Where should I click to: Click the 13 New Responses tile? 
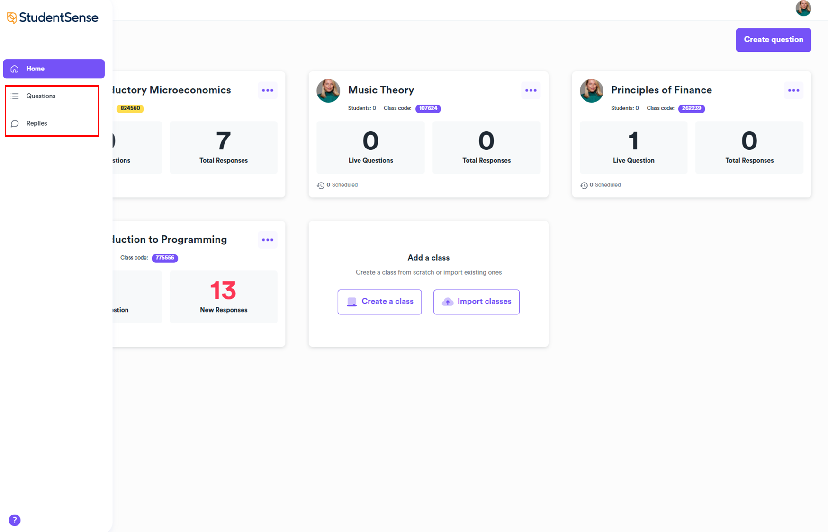tap(224, 297)
